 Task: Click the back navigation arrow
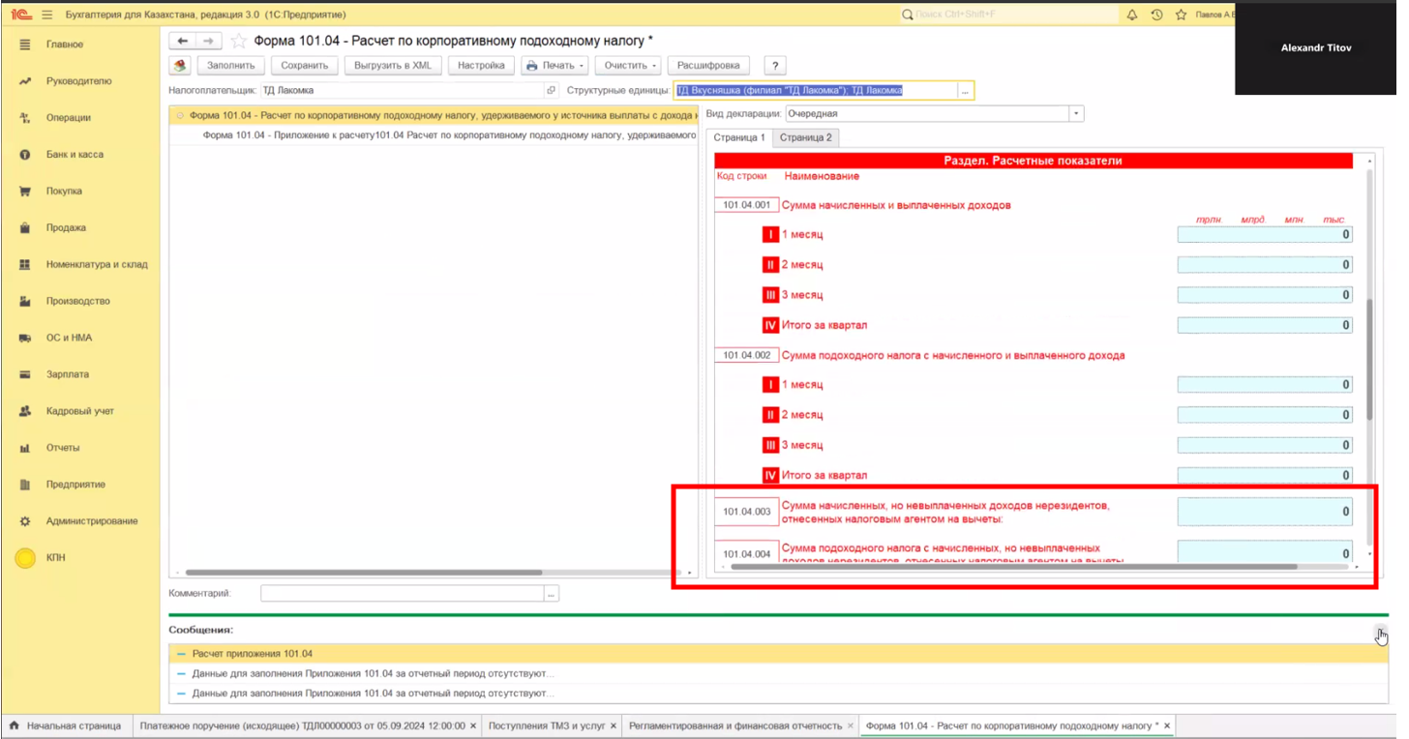pos(182,41)
